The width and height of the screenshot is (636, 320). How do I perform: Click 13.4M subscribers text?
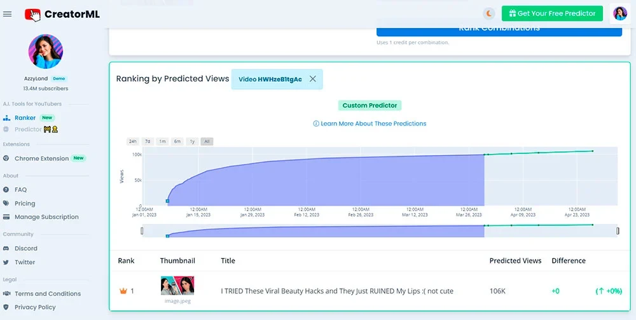[45, 88]
